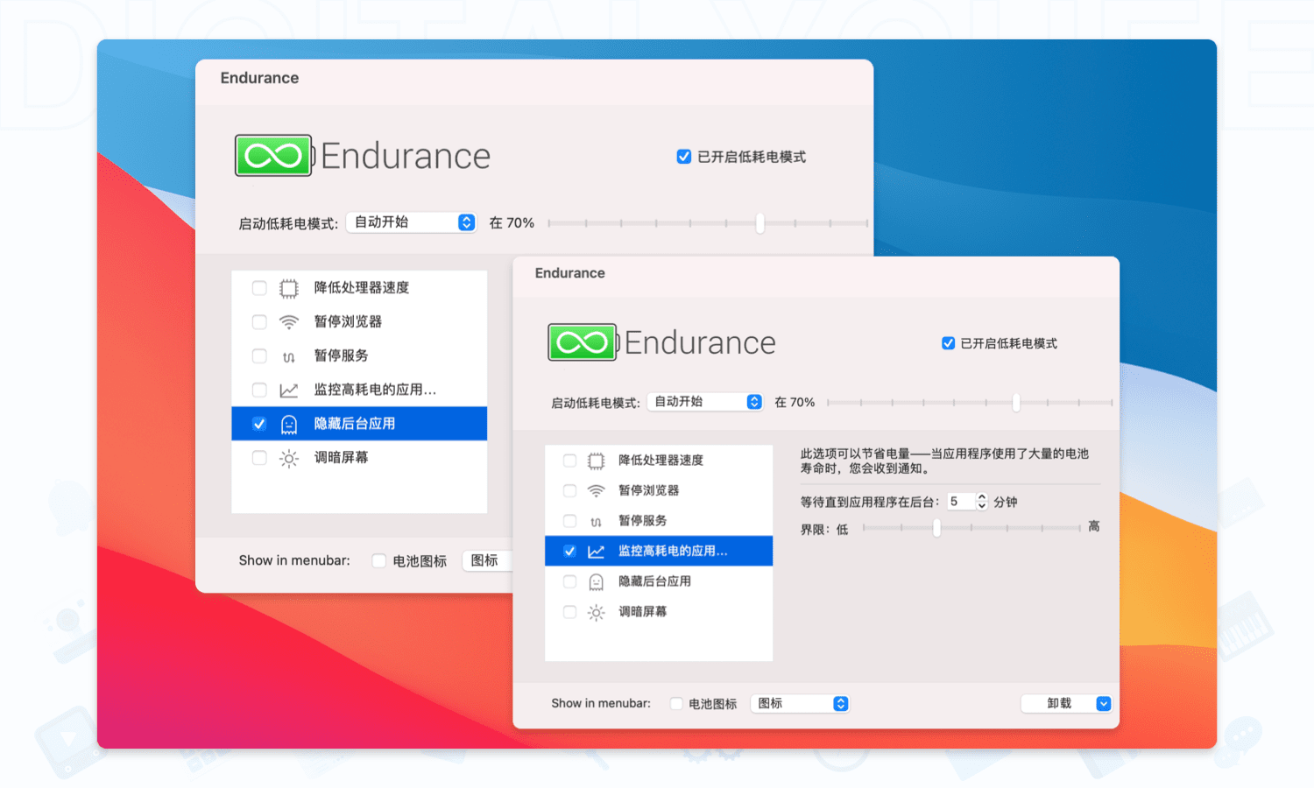Click the minutes input field showing 5

coord(960,502)
